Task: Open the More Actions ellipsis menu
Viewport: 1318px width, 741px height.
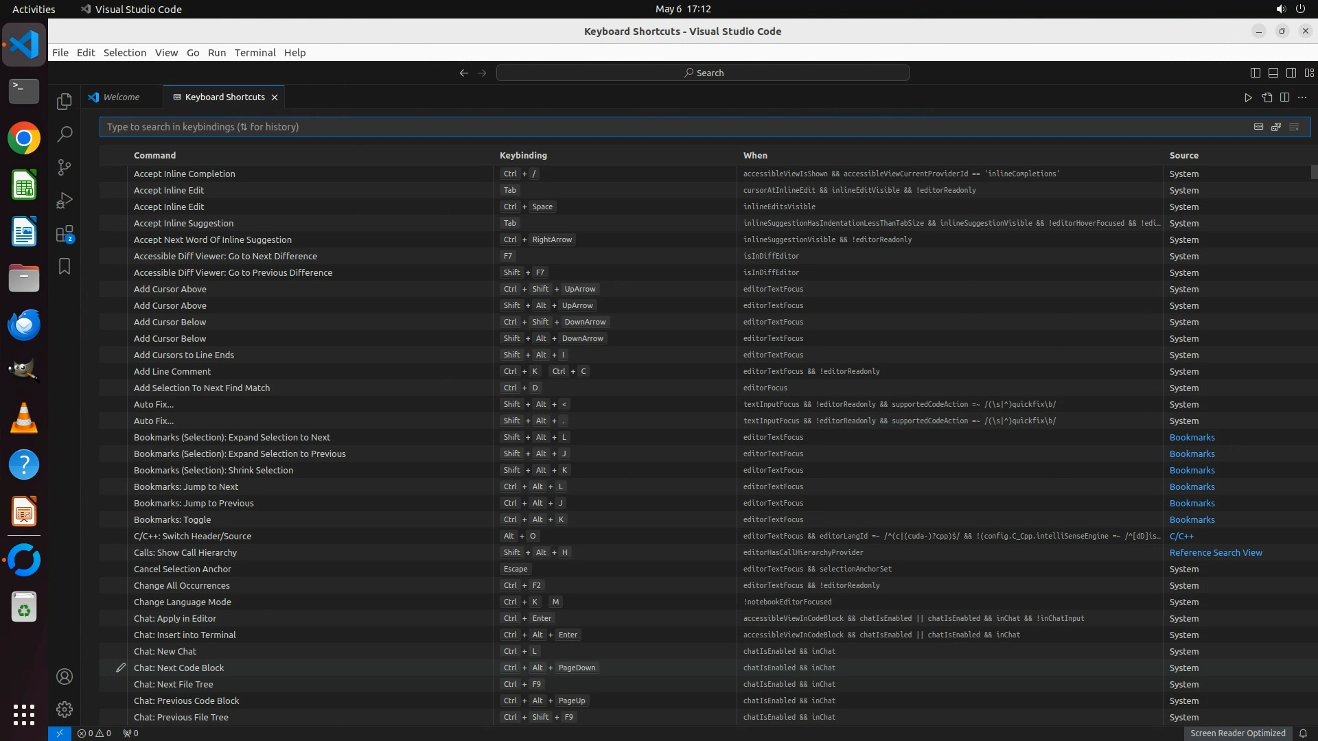Action: pos(1302,97)
